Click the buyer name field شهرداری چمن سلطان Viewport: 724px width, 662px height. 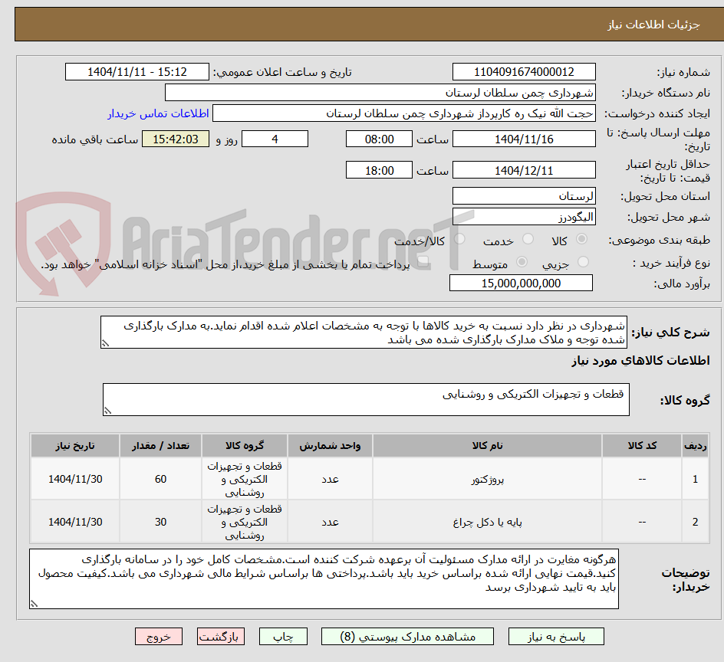[x=380, y=93]
